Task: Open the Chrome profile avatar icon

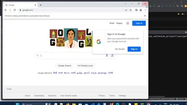Action: click(141, 10)
